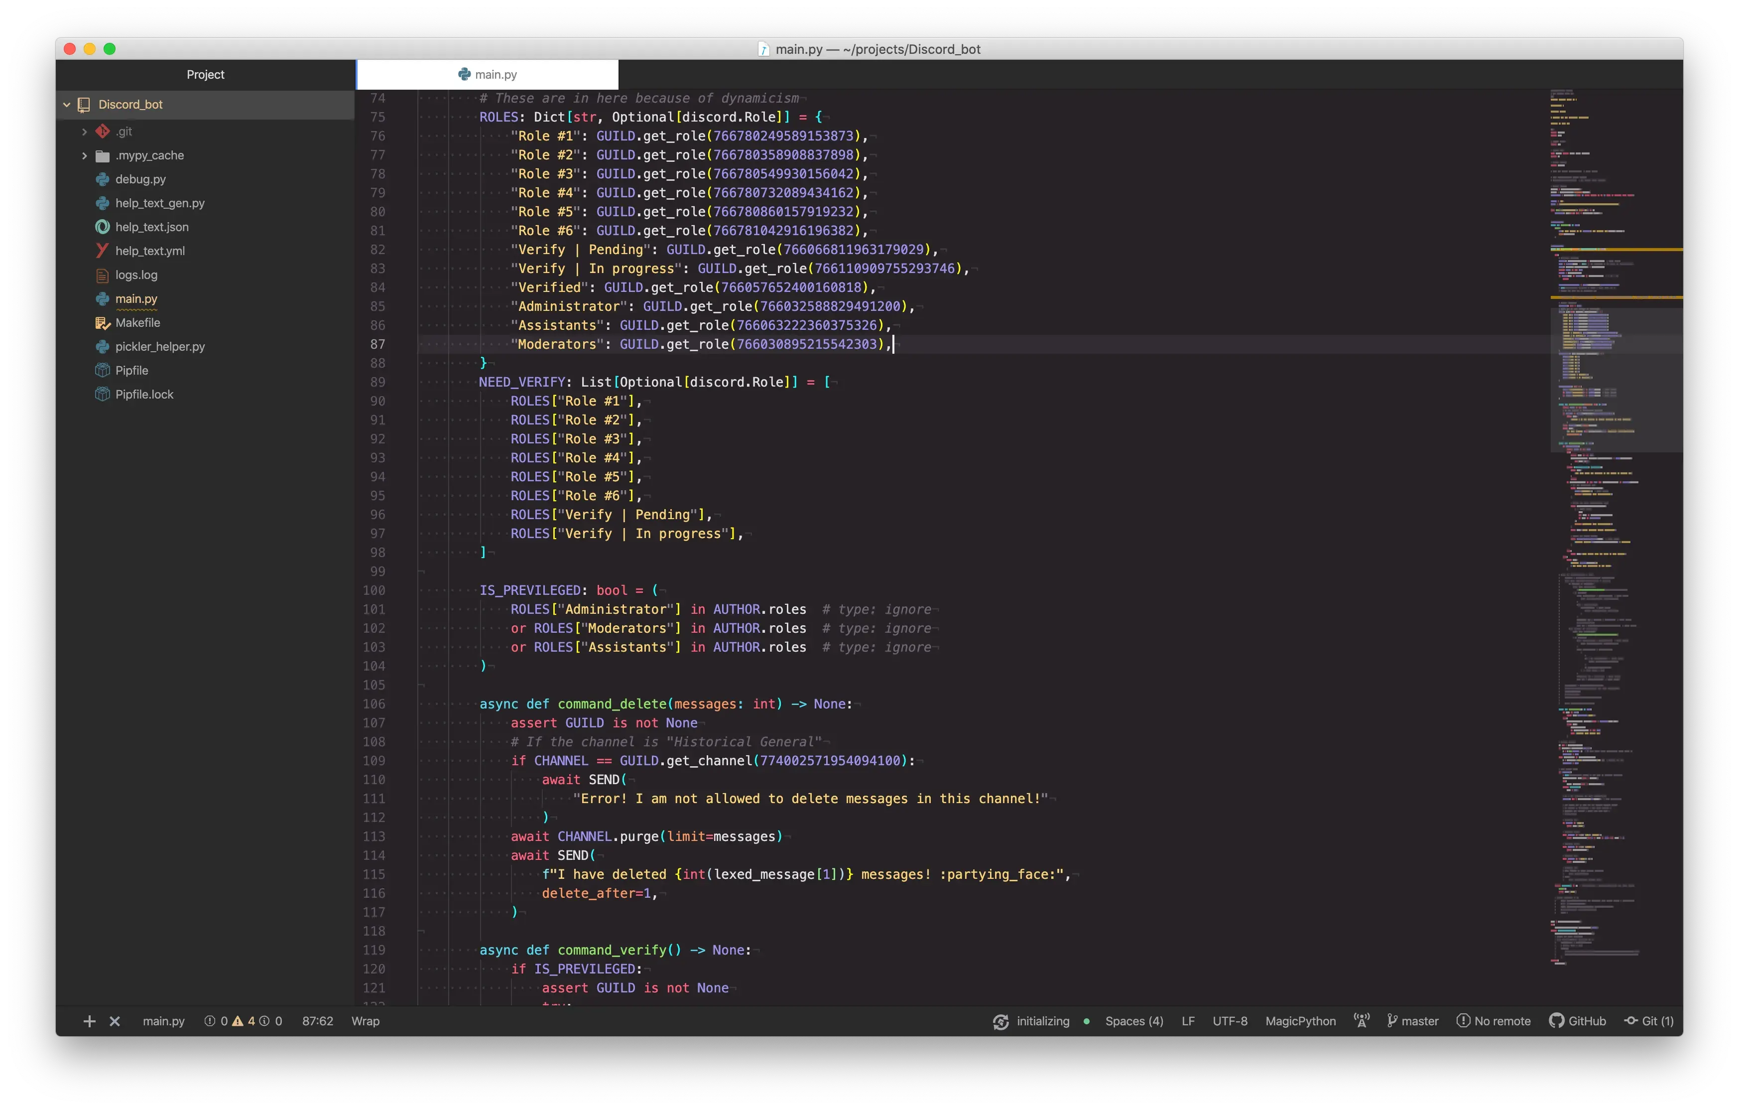Click the Makefile icon in the sidebar
The width and height of the screenshot is (1739, 1110).
pyautogui.click(x=102, y=322)
